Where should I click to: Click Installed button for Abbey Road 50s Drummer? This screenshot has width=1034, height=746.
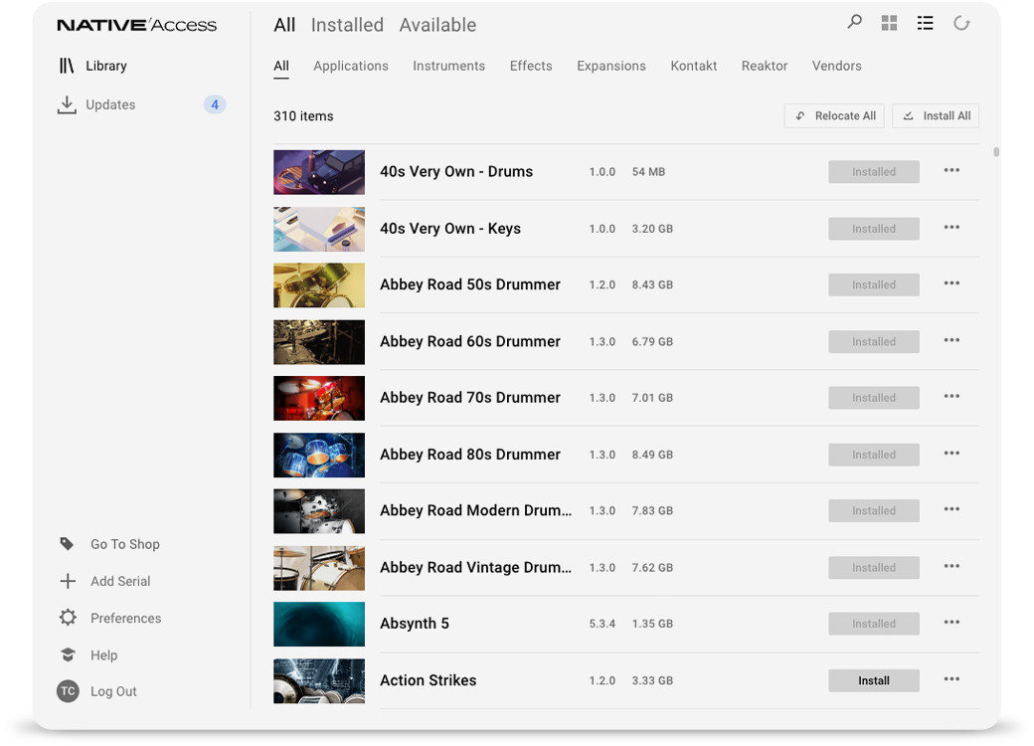click(874, 284)
